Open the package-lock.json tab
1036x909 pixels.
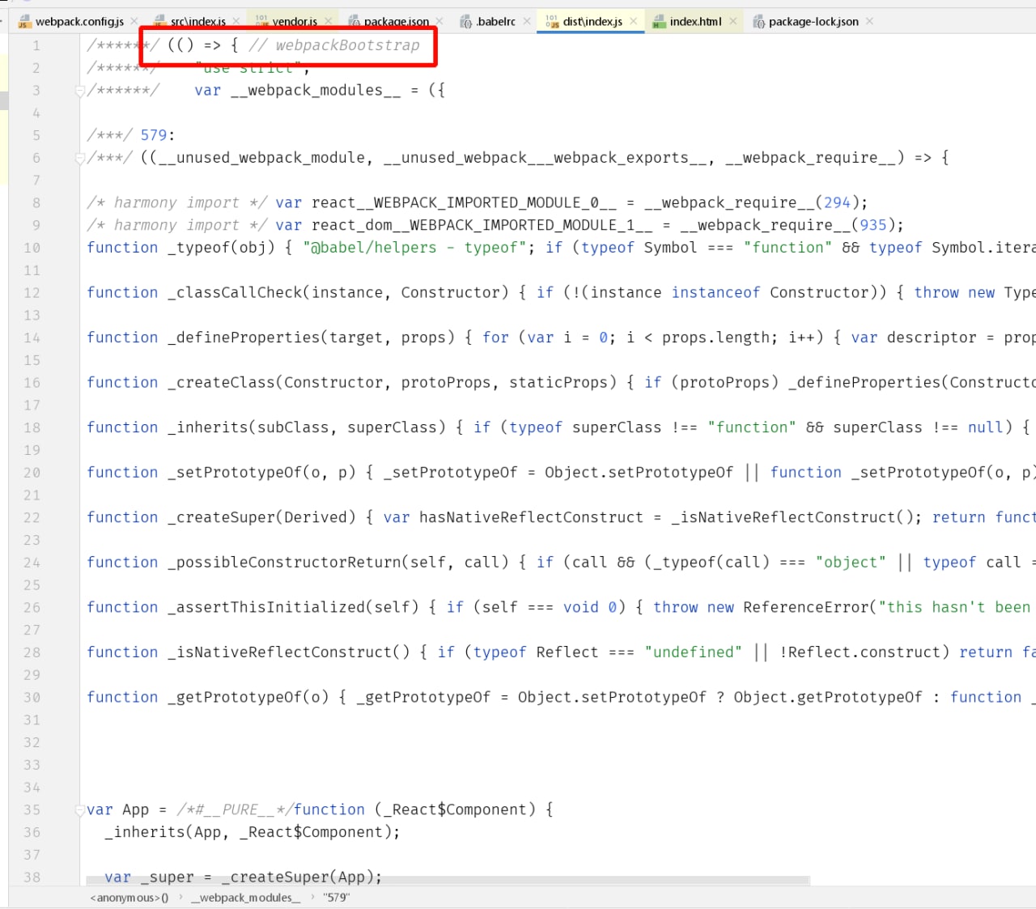[x=813, y=22]
